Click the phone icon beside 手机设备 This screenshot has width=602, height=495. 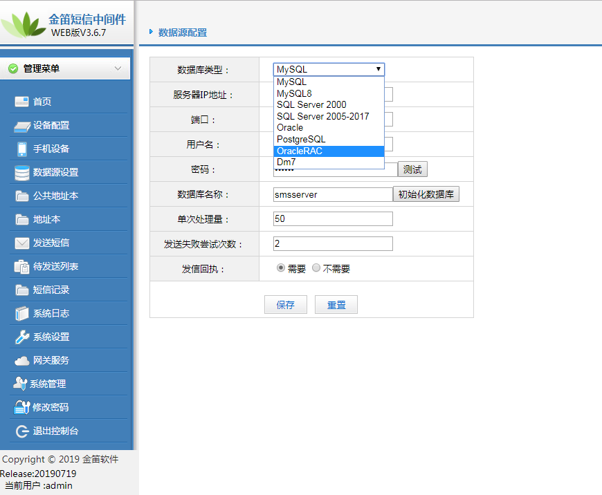pyautogui.click(x=21, y=149)
